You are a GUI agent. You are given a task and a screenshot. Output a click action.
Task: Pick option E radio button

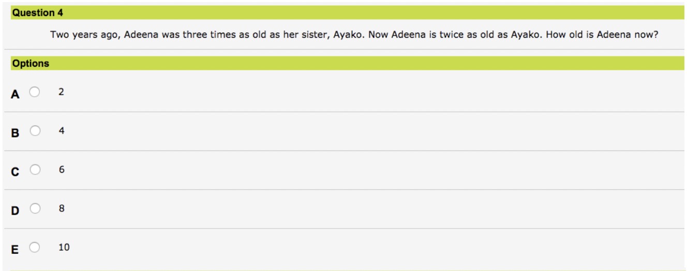34,248
